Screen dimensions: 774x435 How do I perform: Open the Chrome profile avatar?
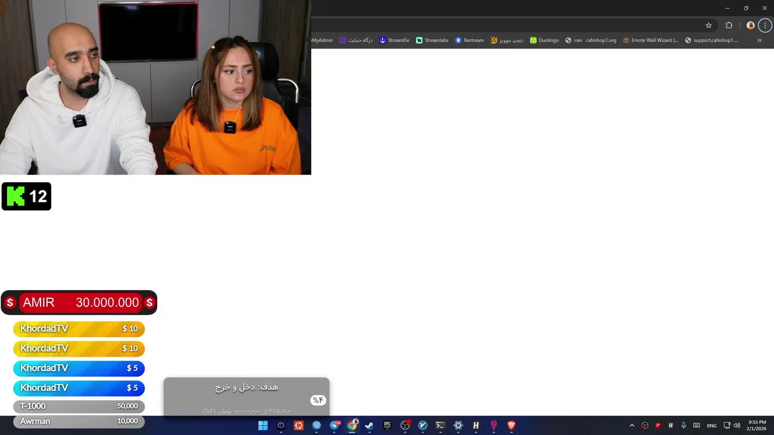point(750,25)
